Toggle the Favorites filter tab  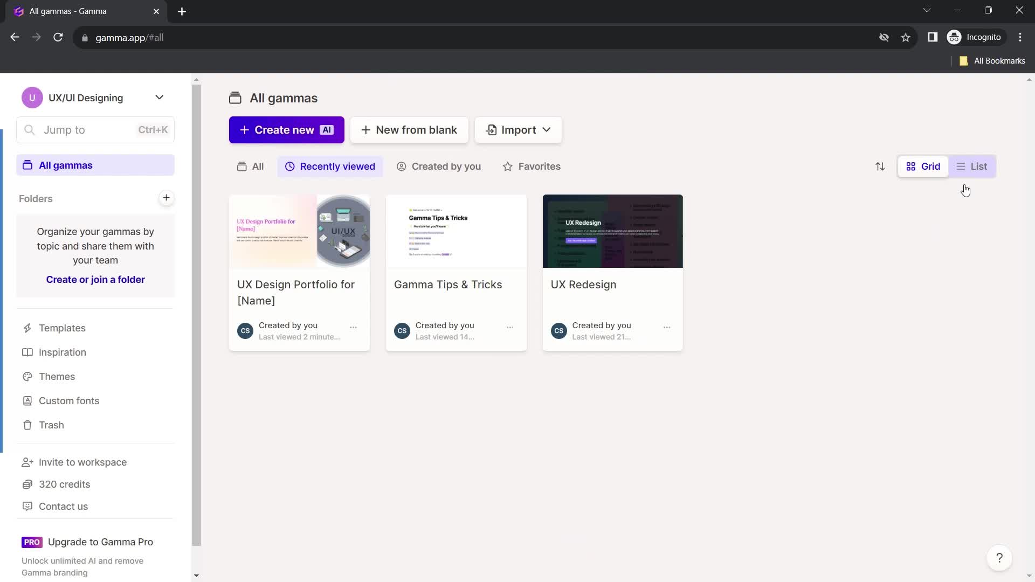(533, 167)
